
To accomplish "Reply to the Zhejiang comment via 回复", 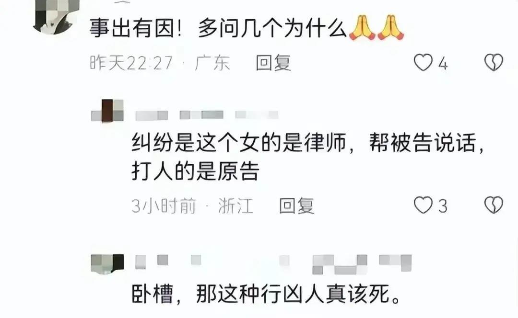I will point(297,205).
